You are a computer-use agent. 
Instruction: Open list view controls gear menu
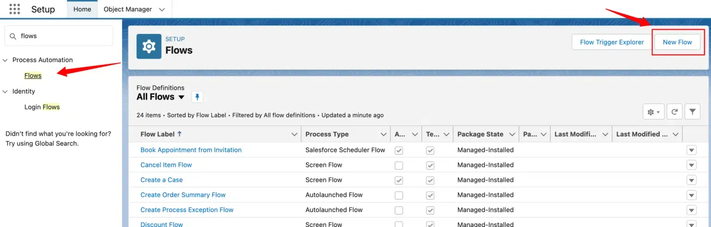pos(654,112)
